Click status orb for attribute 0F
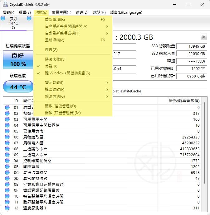210x215 pixels. click(7, 190)
